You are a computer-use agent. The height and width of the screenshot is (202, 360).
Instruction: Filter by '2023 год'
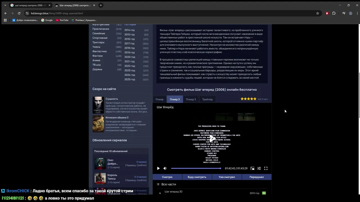(130, 70)
